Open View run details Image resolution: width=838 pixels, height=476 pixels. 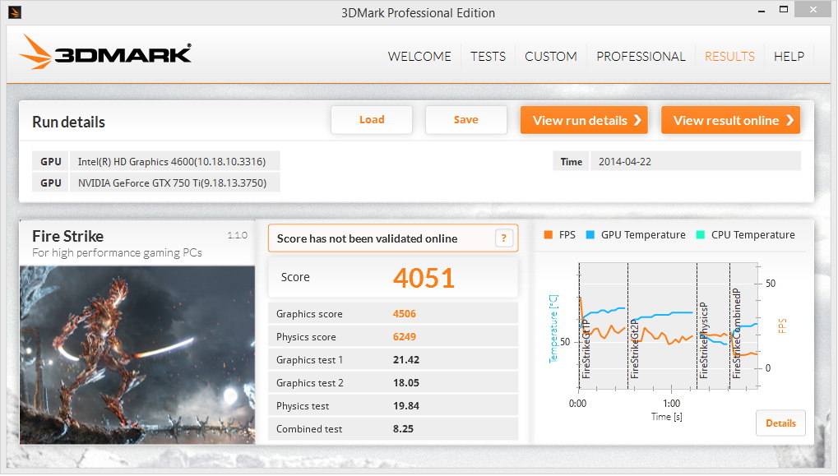coord(584,120)
